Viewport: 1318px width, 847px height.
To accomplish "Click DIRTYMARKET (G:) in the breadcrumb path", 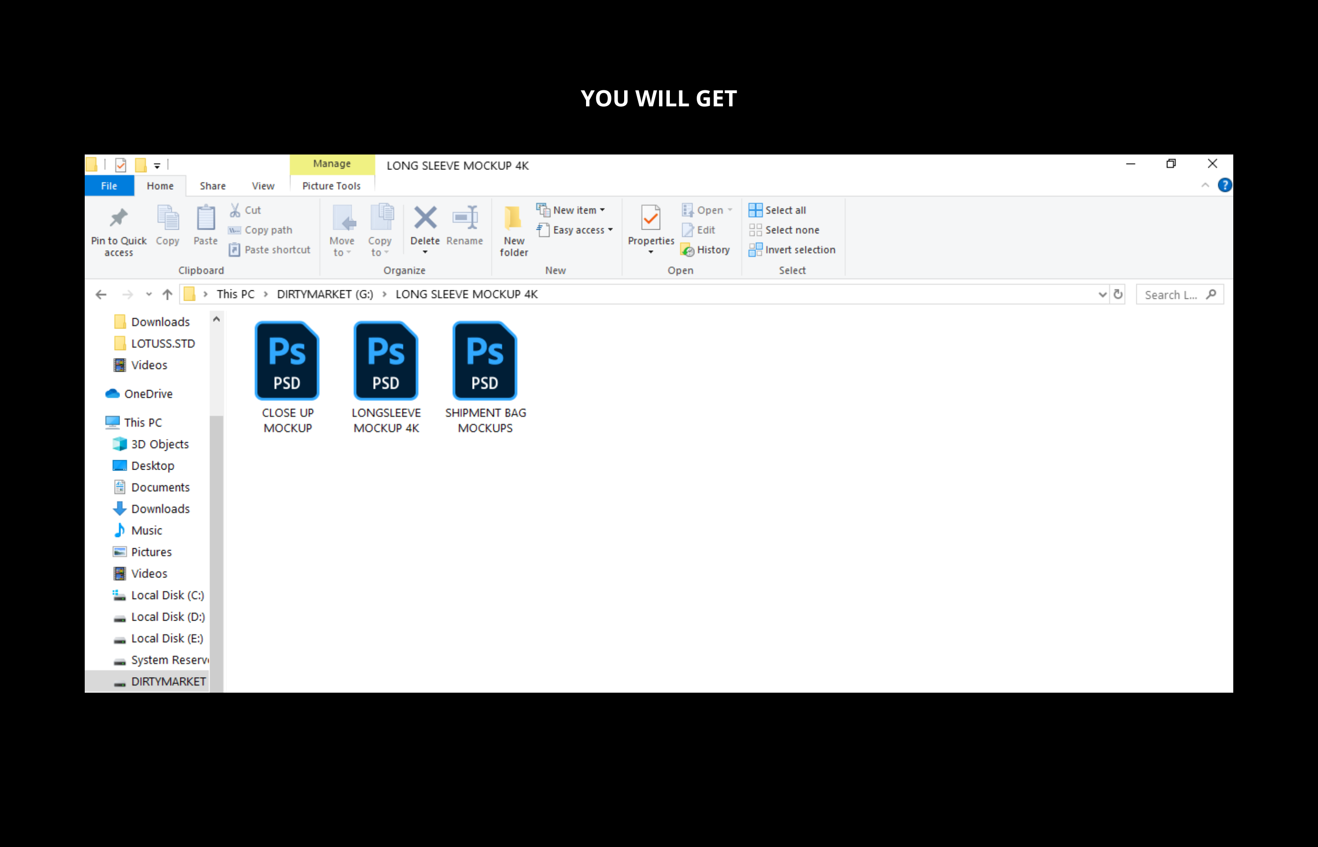I will click(x=324, y=294).
